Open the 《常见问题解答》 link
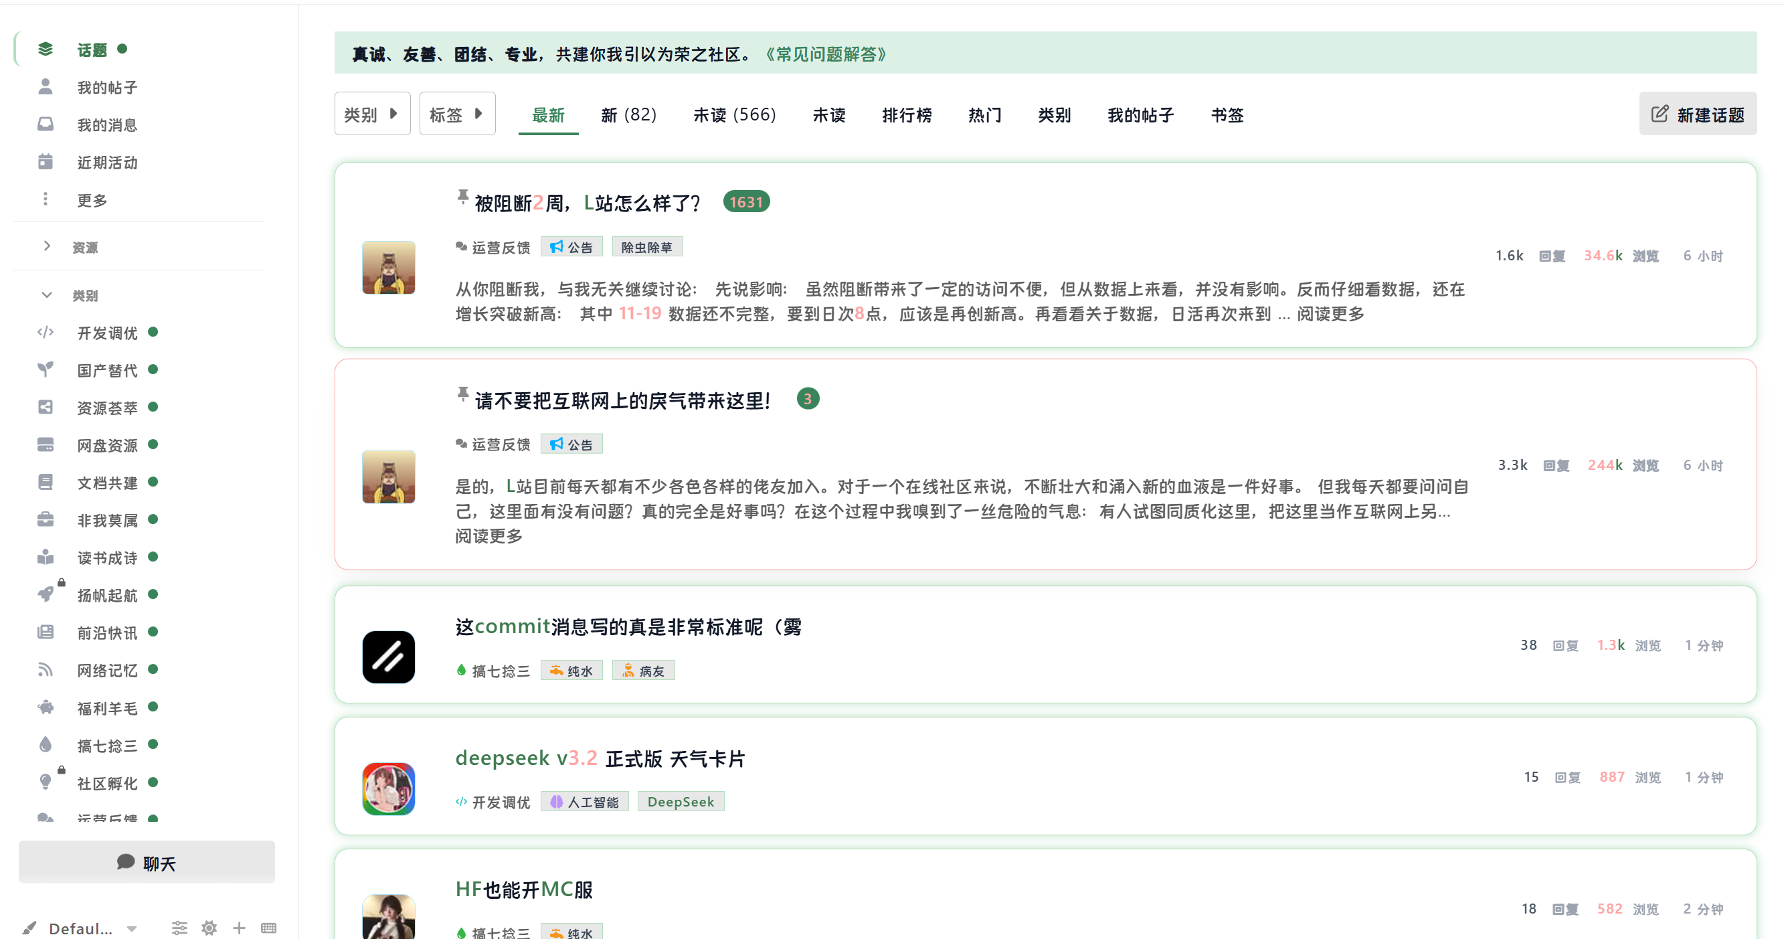Screen dimensions: 1784x939 click(825, 54)
